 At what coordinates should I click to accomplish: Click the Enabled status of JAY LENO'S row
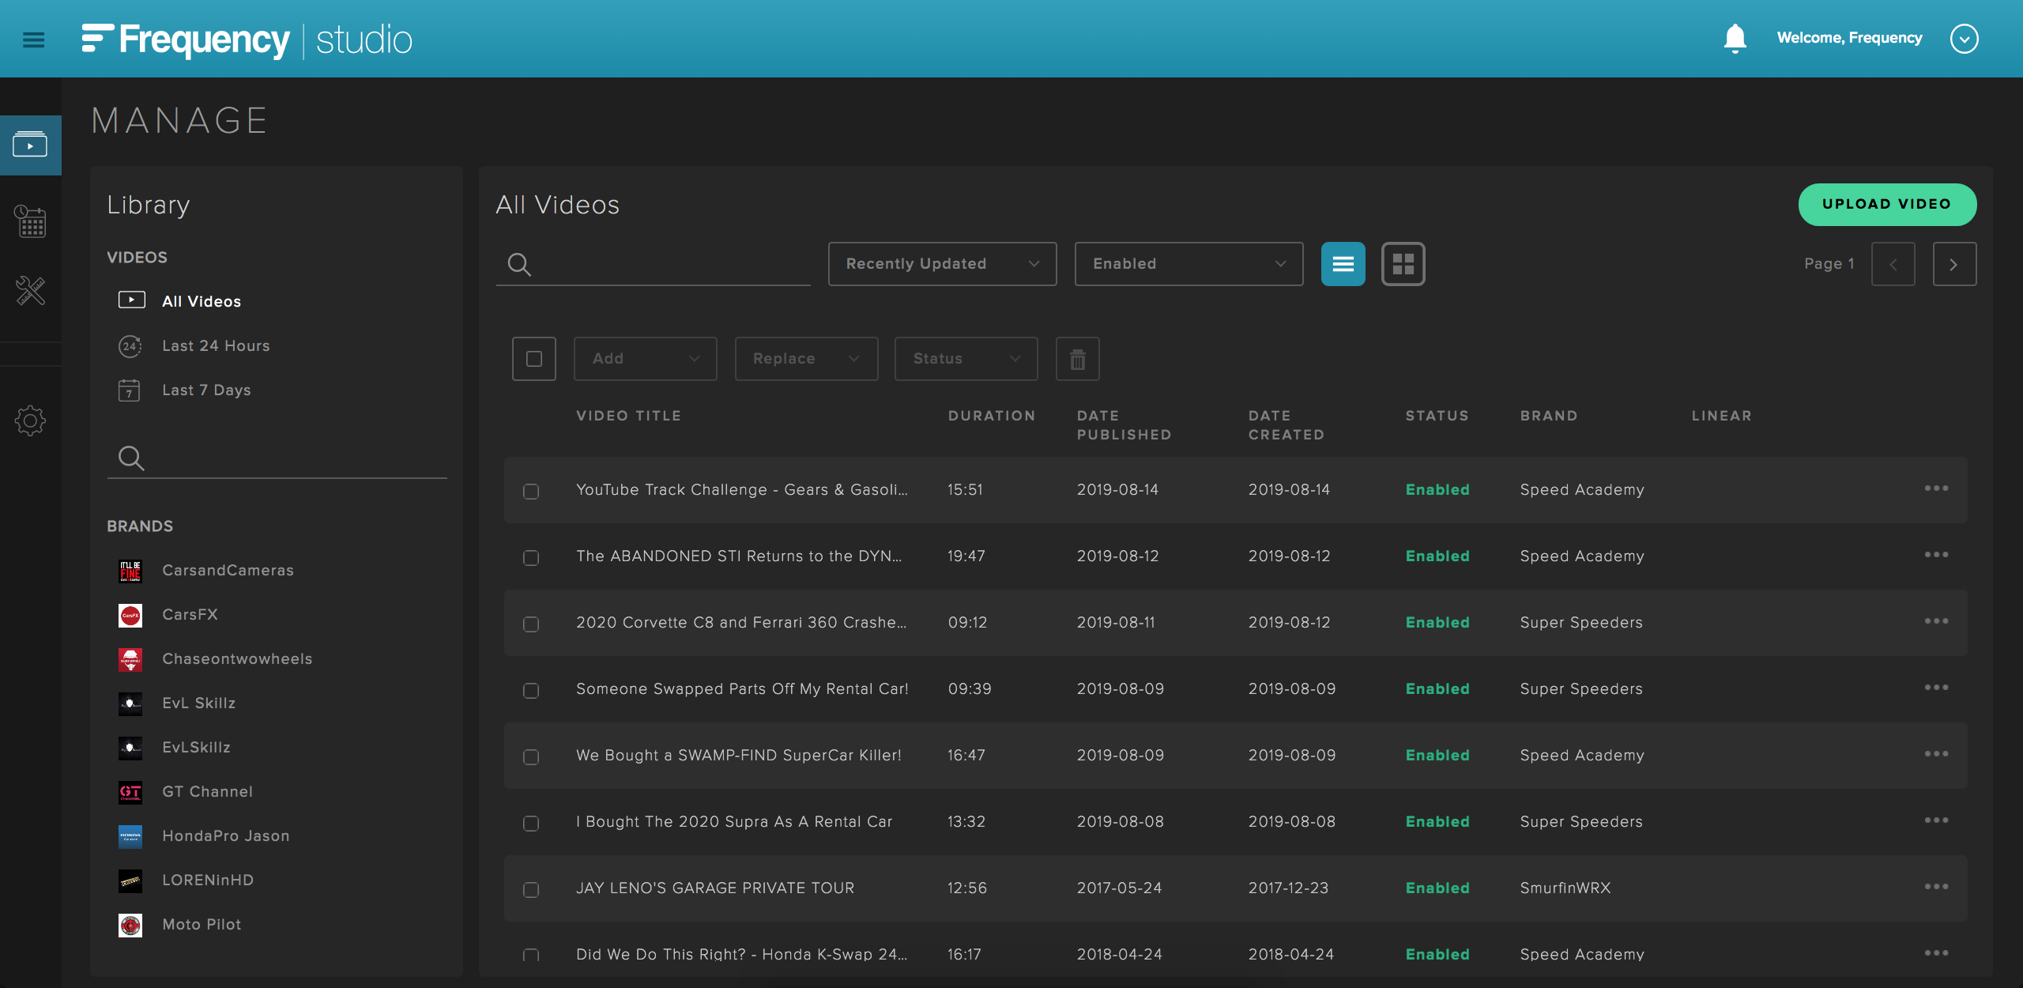1437,888
